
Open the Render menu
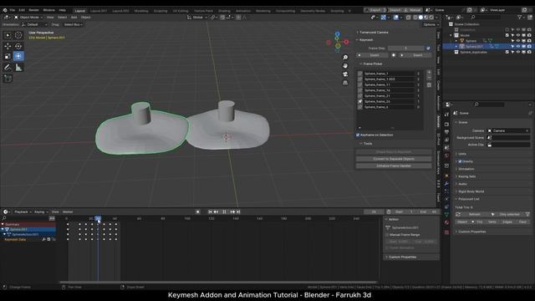(x=33, y=10)
